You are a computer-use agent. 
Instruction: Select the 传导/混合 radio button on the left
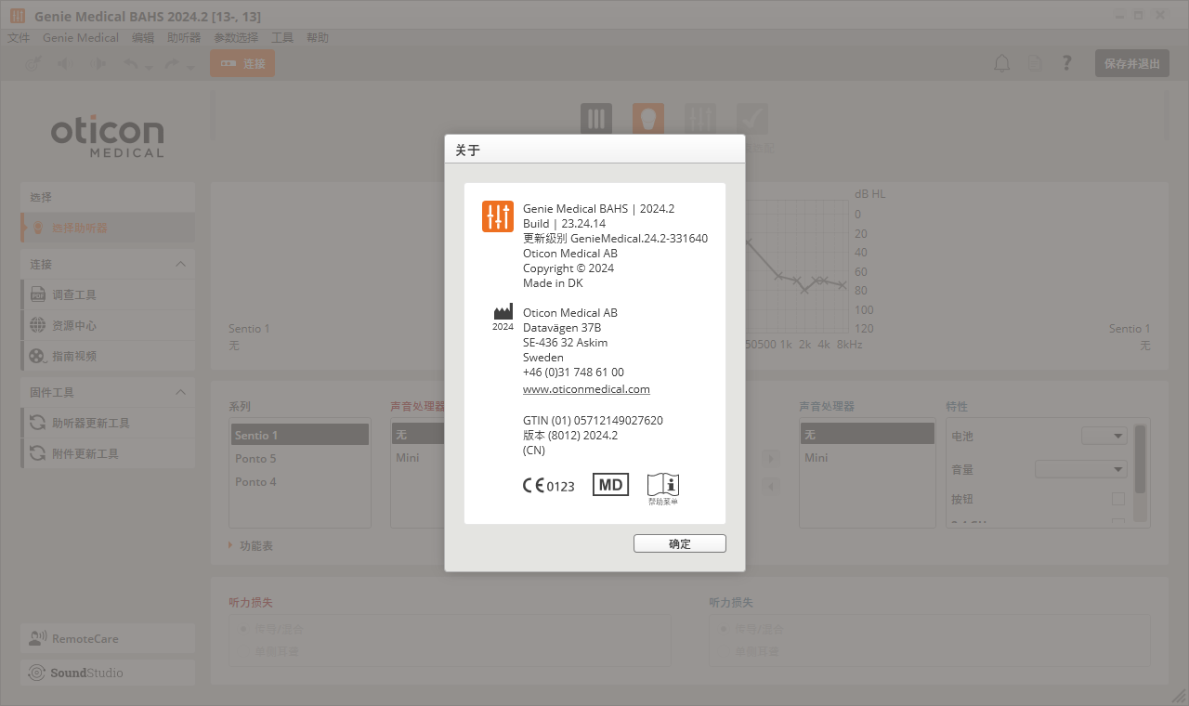click(244, 629)
